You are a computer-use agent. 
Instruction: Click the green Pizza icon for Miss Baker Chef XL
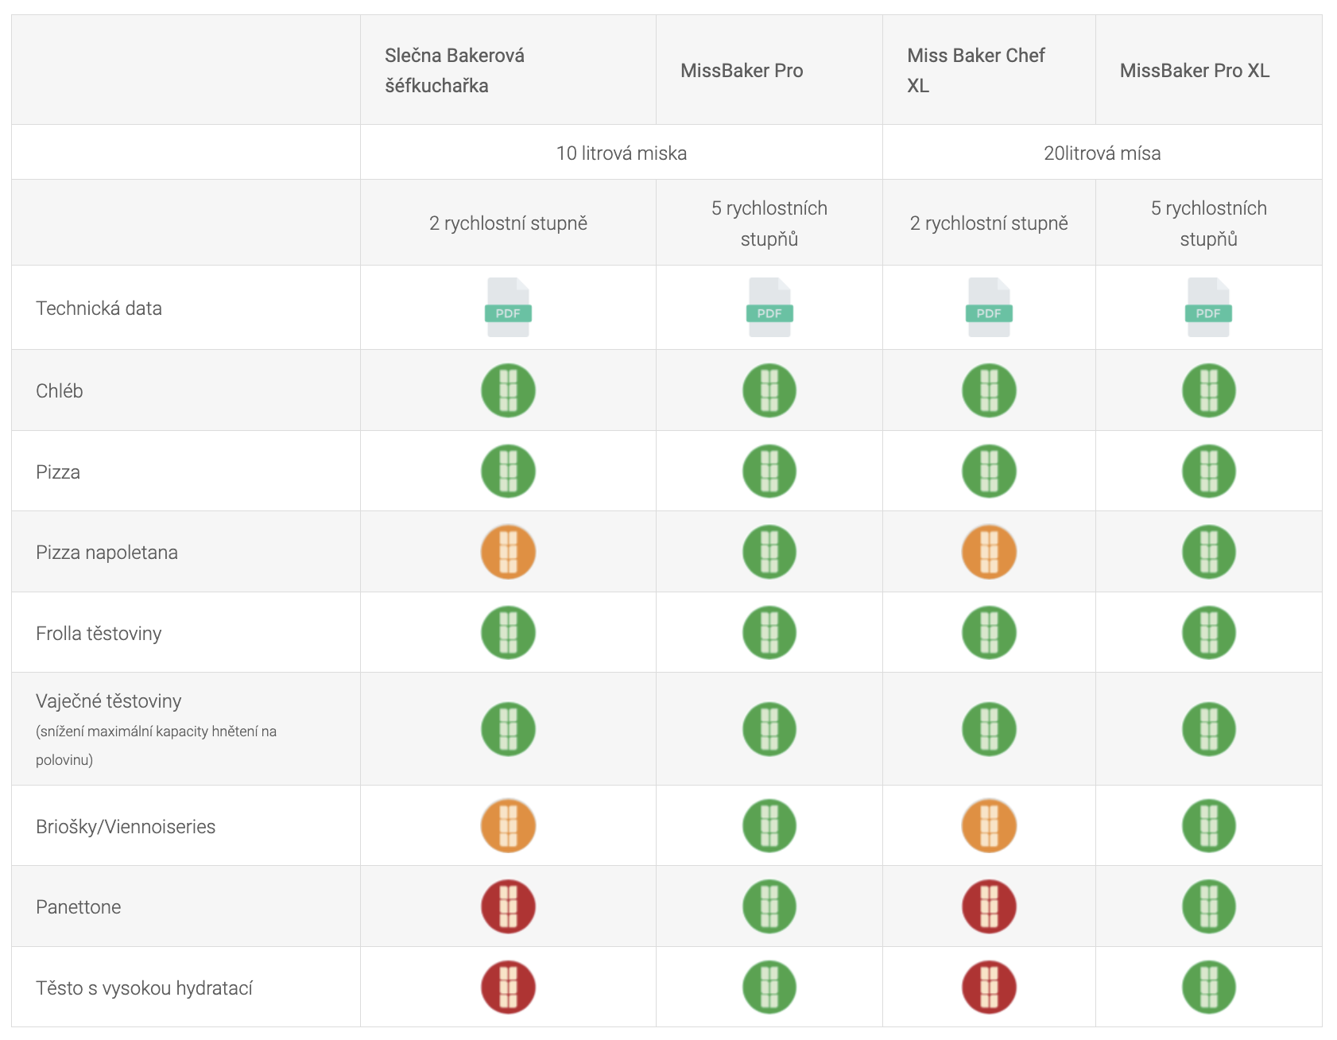coord(989,471)
